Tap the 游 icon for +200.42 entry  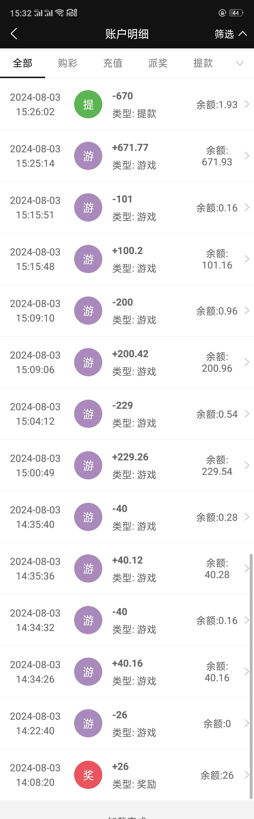coord(88,362)
